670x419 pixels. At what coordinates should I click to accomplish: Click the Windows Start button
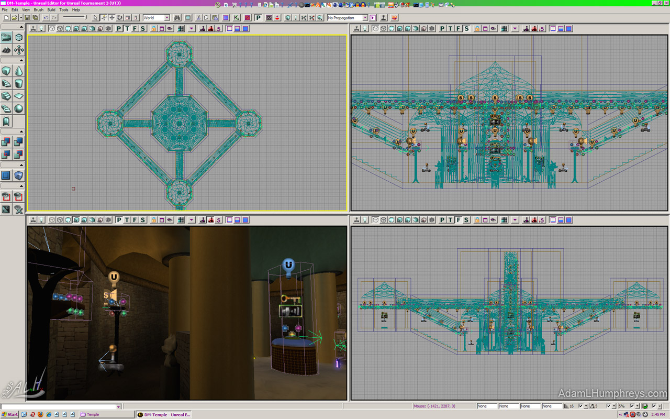pos(10,414)
